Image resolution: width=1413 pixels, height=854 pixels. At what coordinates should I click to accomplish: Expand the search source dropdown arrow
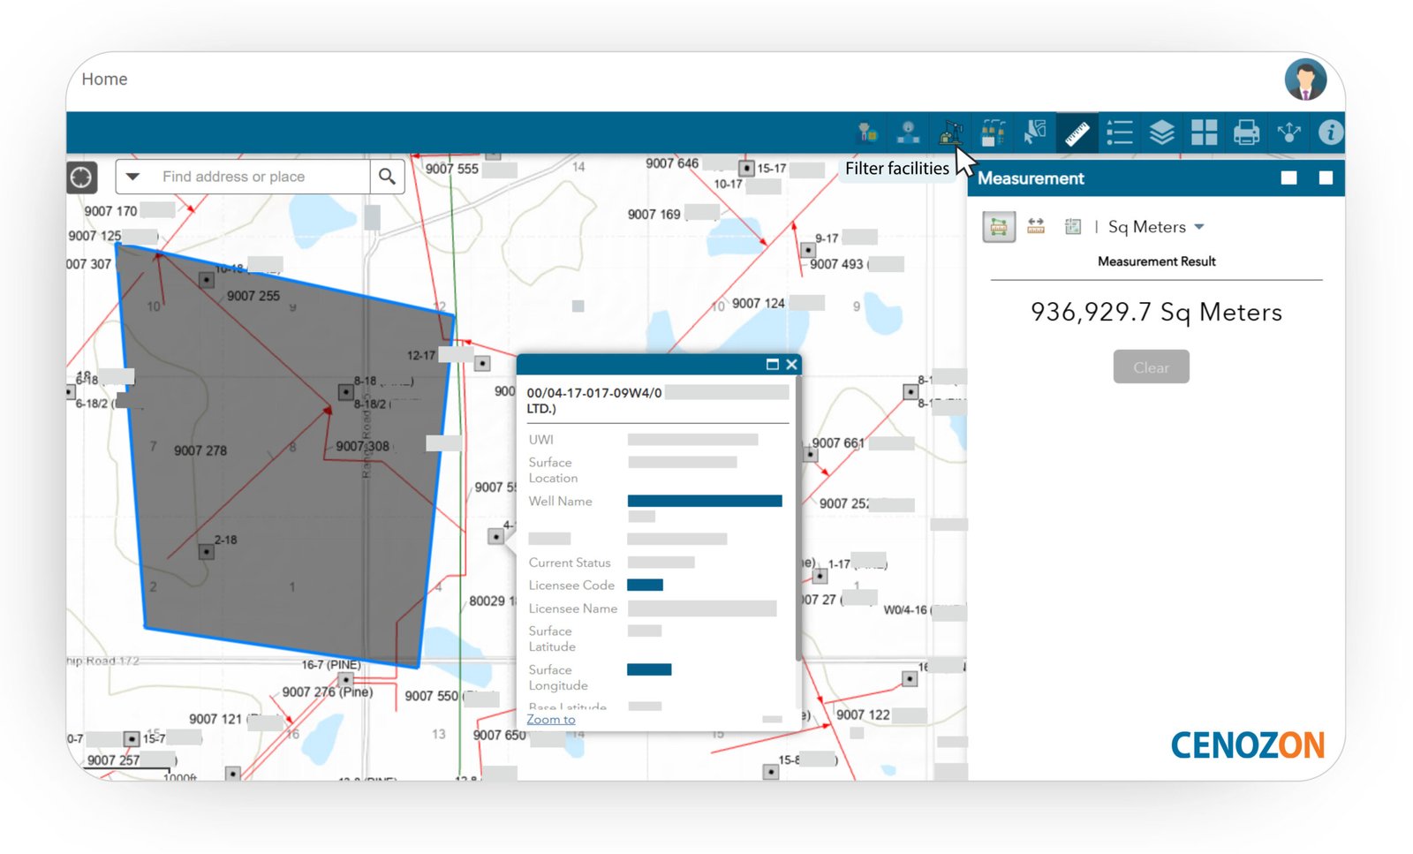coord(132,177)
